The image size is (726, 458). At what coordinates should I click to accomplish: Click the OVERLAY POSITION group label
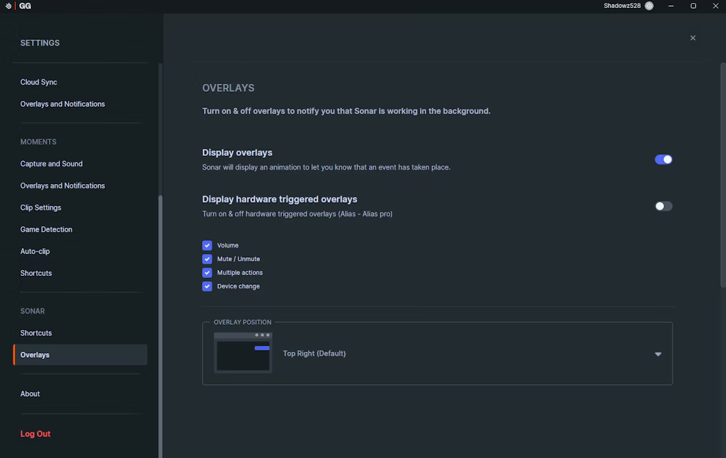[x=243, y=322]
